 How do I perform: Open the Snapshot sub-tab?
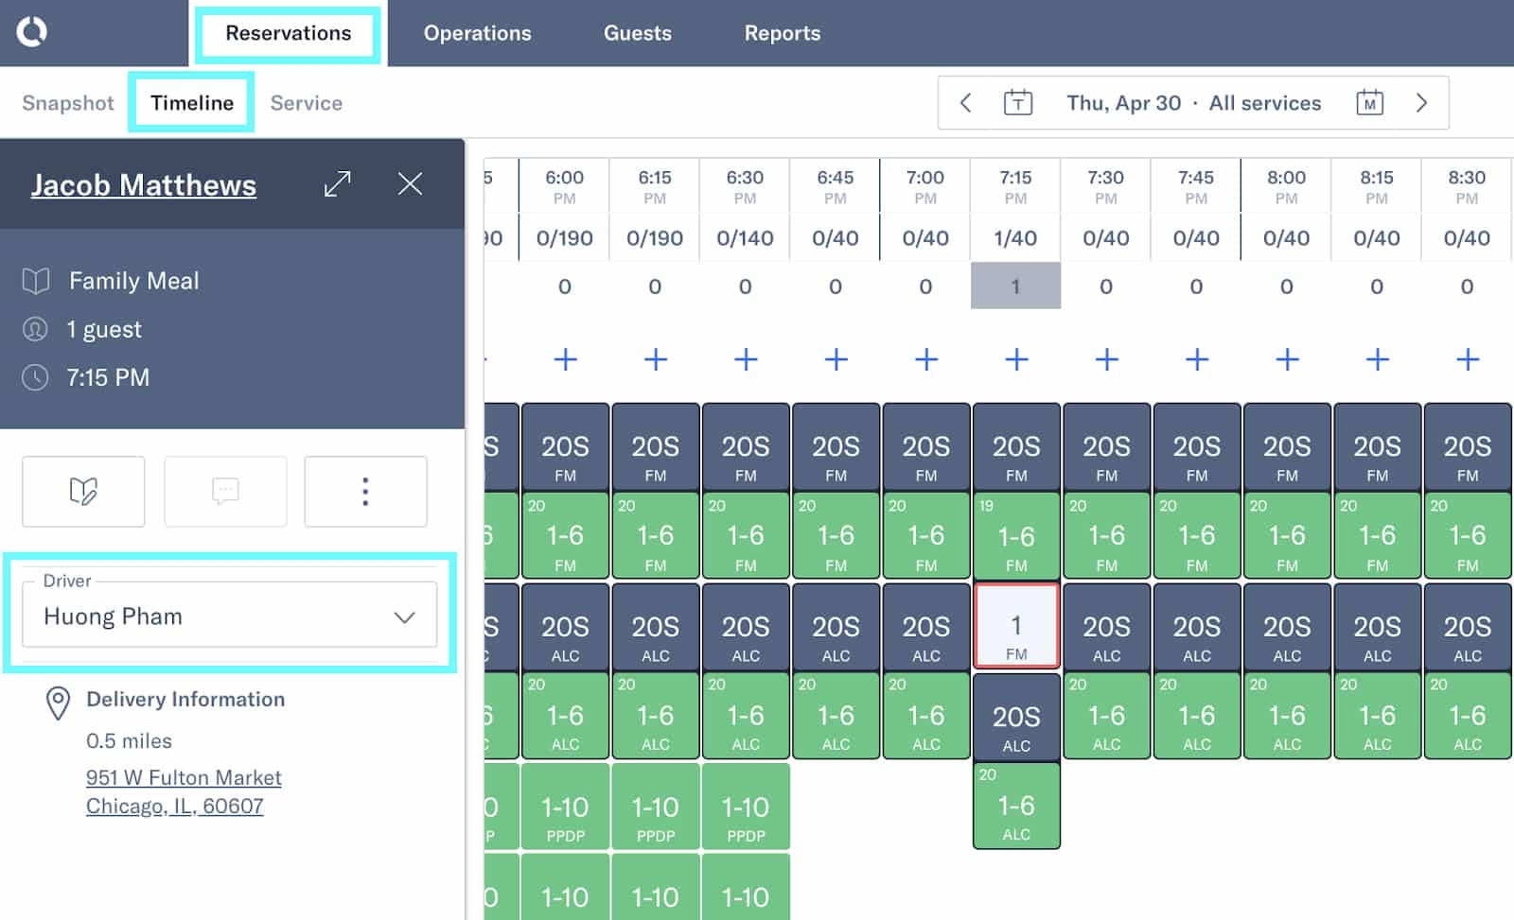(x=67, y=103)
